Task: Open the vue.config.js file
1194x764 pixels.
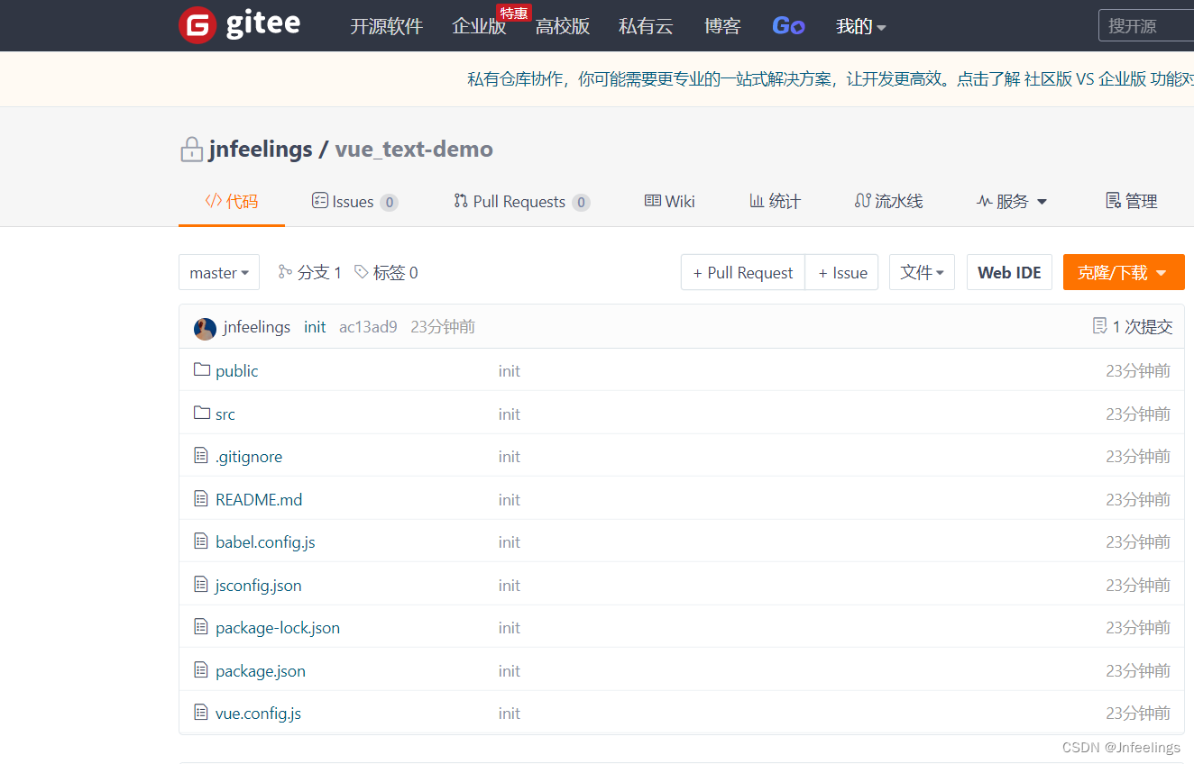Action: pyautogui.click(x=258, y=713)
